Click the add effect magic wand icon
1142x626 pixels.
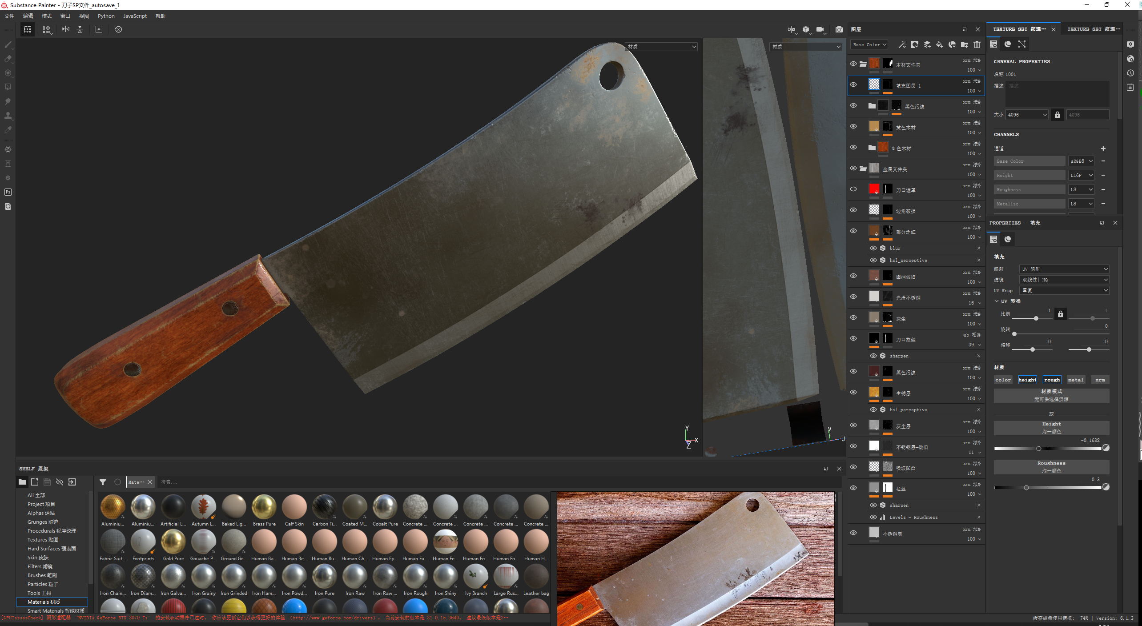pyautogui.click(x=902, y=44)
